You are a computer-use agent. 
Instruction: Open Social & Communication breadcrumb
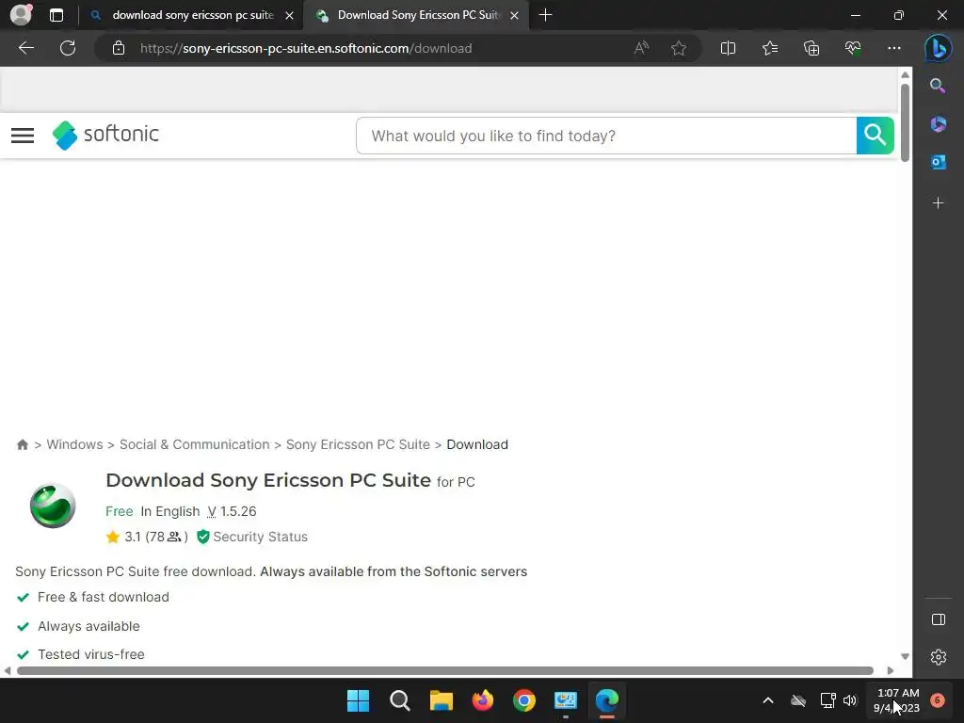194,444
